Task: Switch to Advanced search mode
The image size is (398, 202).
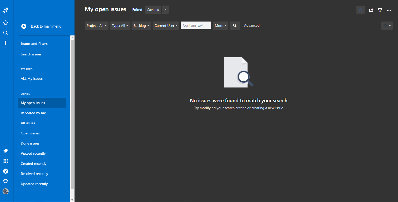Action: pyautogui.click(x=252, y=25)
